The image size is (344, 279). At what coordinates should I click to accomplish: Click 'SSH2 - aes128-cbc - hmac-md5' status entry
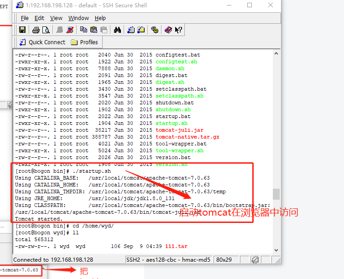(168, 260)
